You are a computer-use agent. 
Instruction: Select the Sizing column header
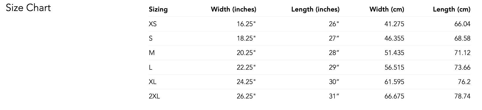tap(158, 9)
